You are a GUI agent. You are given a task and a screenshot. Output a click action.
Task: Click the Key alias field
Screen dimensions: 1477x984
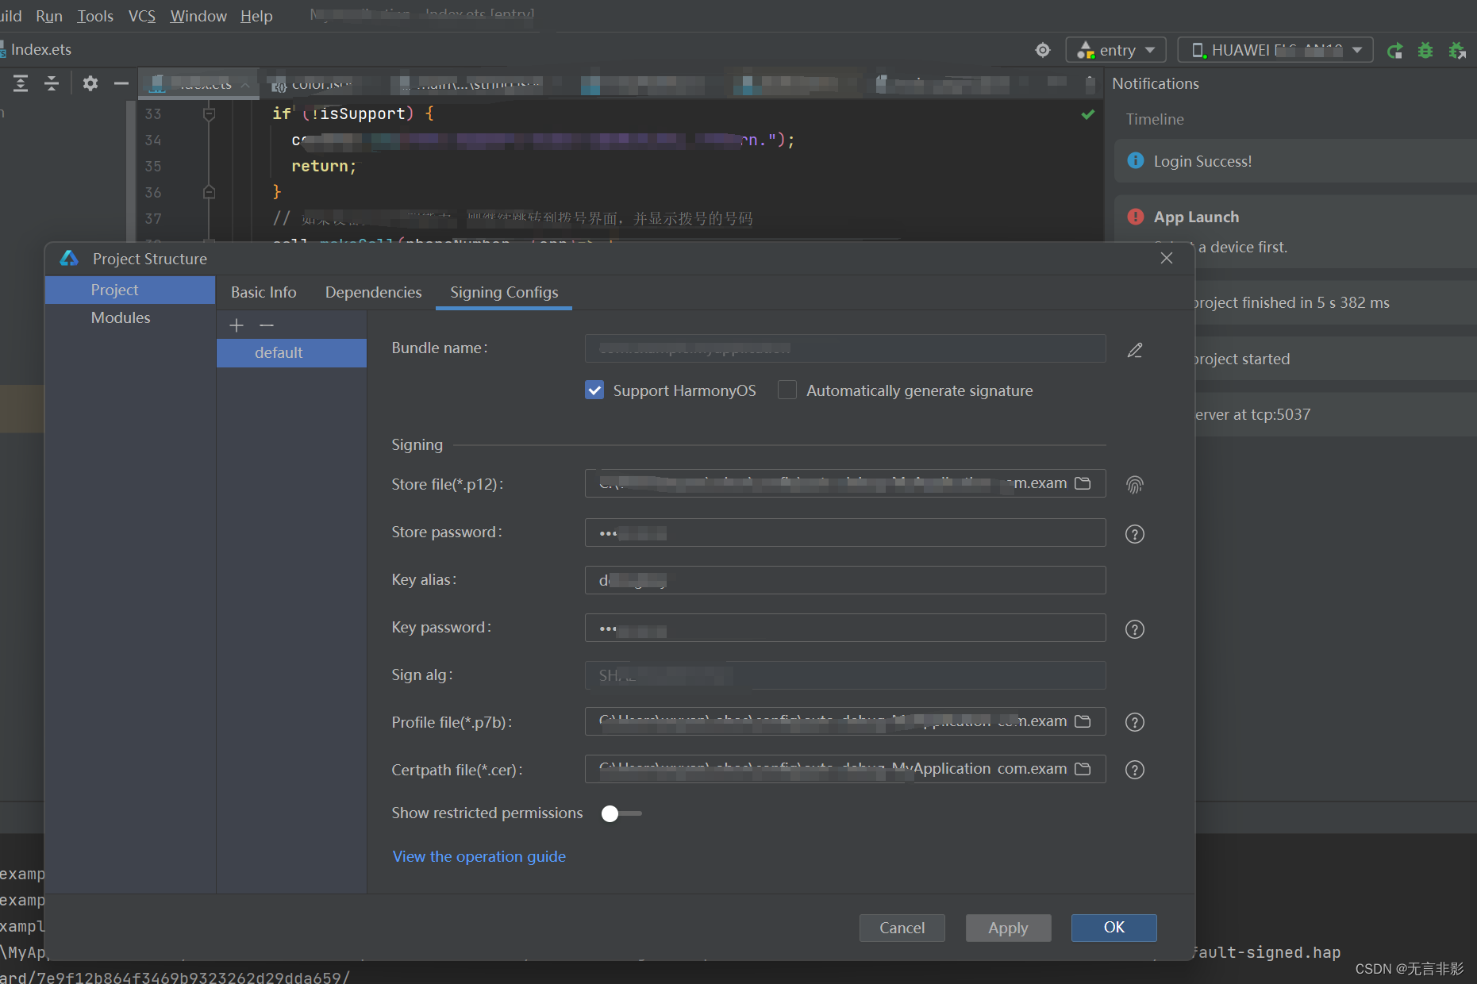[x=845, y=580]
